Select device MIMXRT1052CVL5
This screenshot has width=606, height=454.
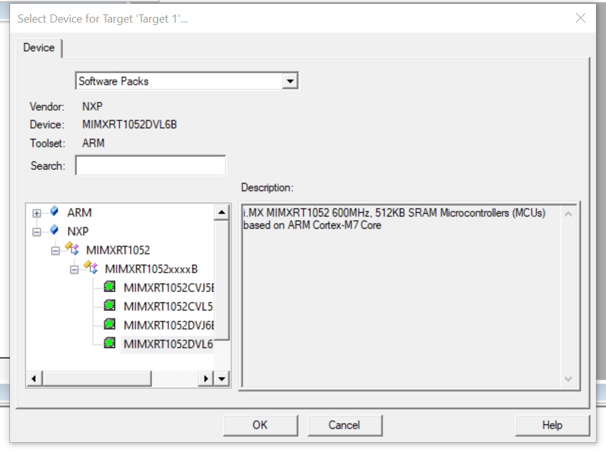(x=168, y=306)
